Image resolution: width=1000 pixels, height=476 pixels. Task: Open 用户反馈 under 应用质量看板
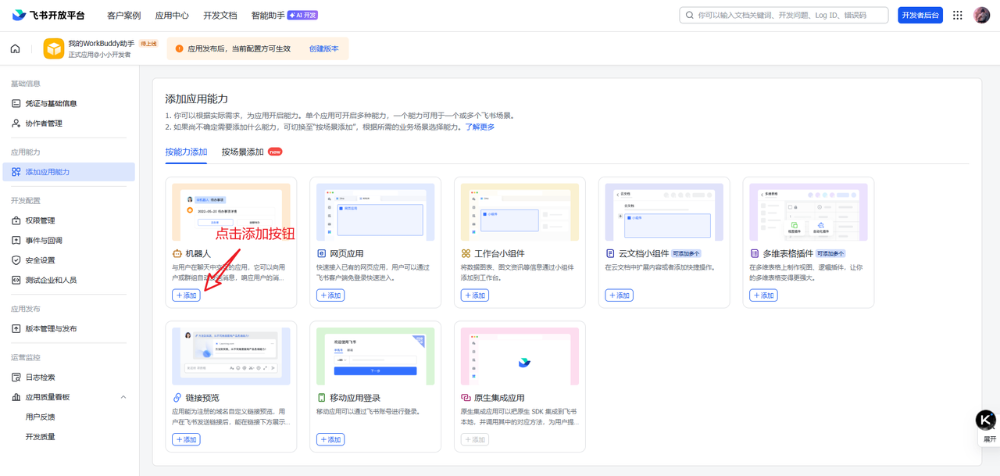click(41, 417)
